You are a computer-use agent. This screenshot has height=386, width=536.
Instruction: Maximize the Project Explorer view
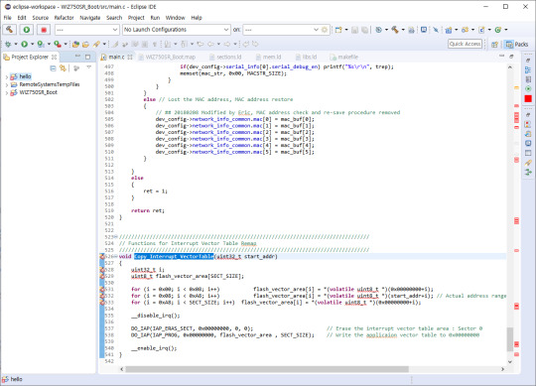point(88,57)
